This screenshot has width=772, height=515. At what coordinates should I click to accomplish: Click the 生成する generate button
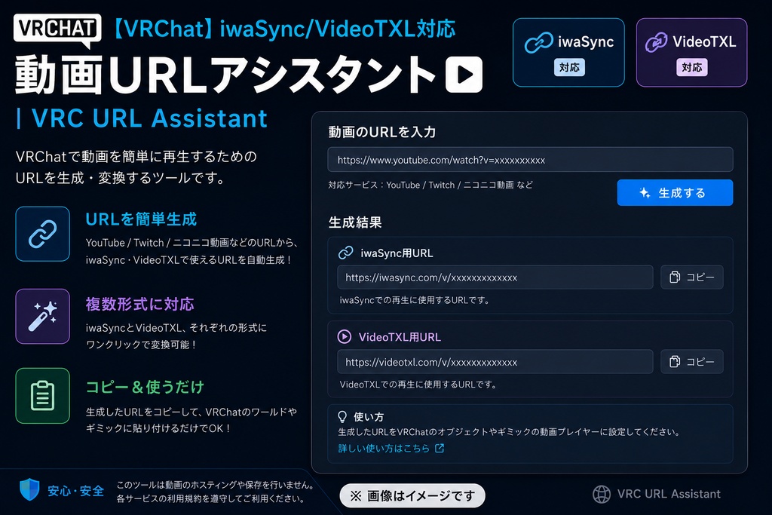coord(675,192)
